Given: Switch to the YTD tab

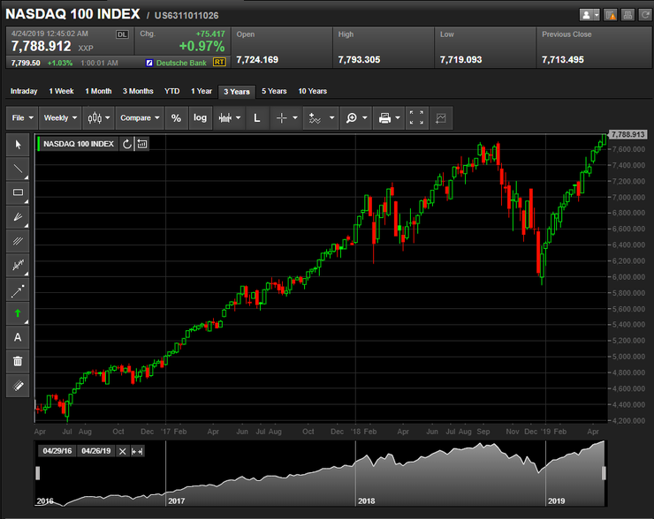Looking at the screenshot, I should pos(171,91).
